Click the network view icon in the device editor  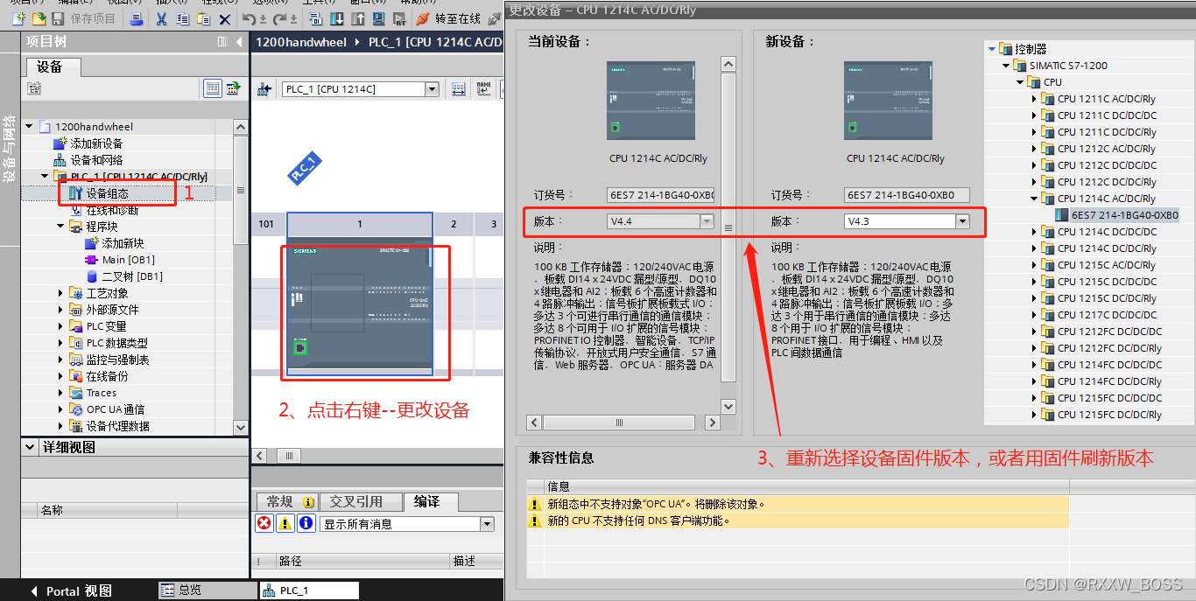pyautogui.click(x=264, y=89)
